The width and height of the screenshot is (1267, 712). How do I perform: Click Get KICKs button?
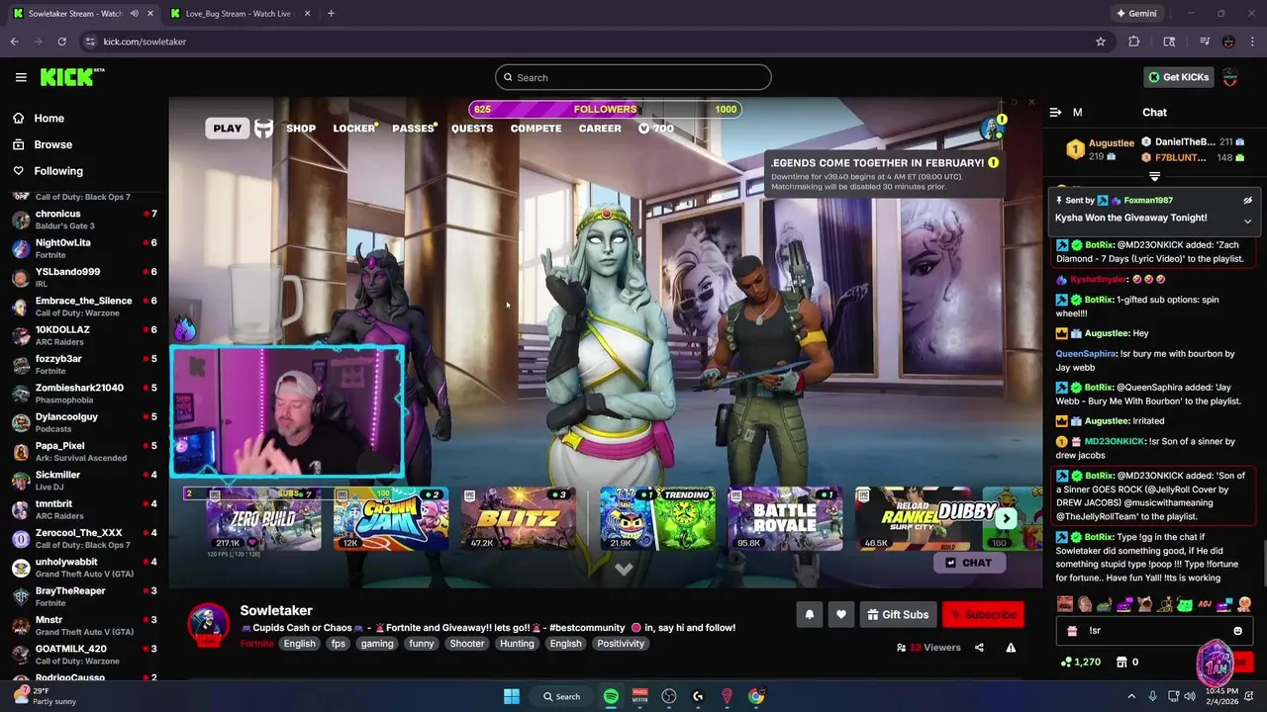1178,77
